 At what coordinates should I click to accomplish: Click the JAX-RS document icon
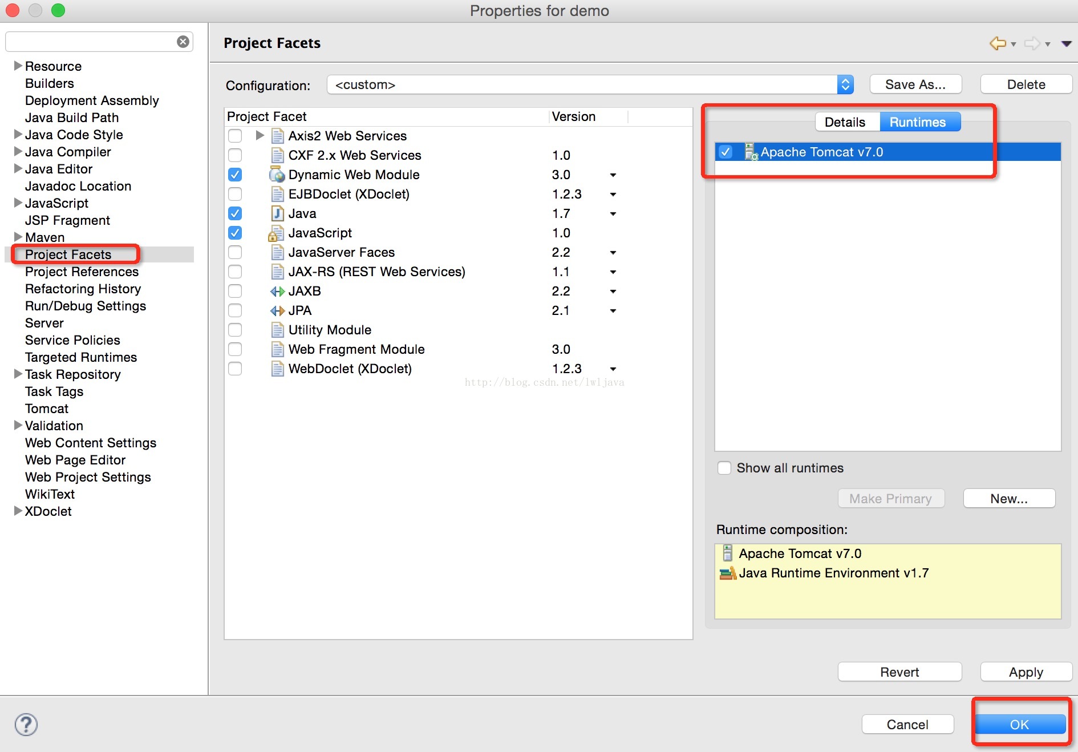277,272
